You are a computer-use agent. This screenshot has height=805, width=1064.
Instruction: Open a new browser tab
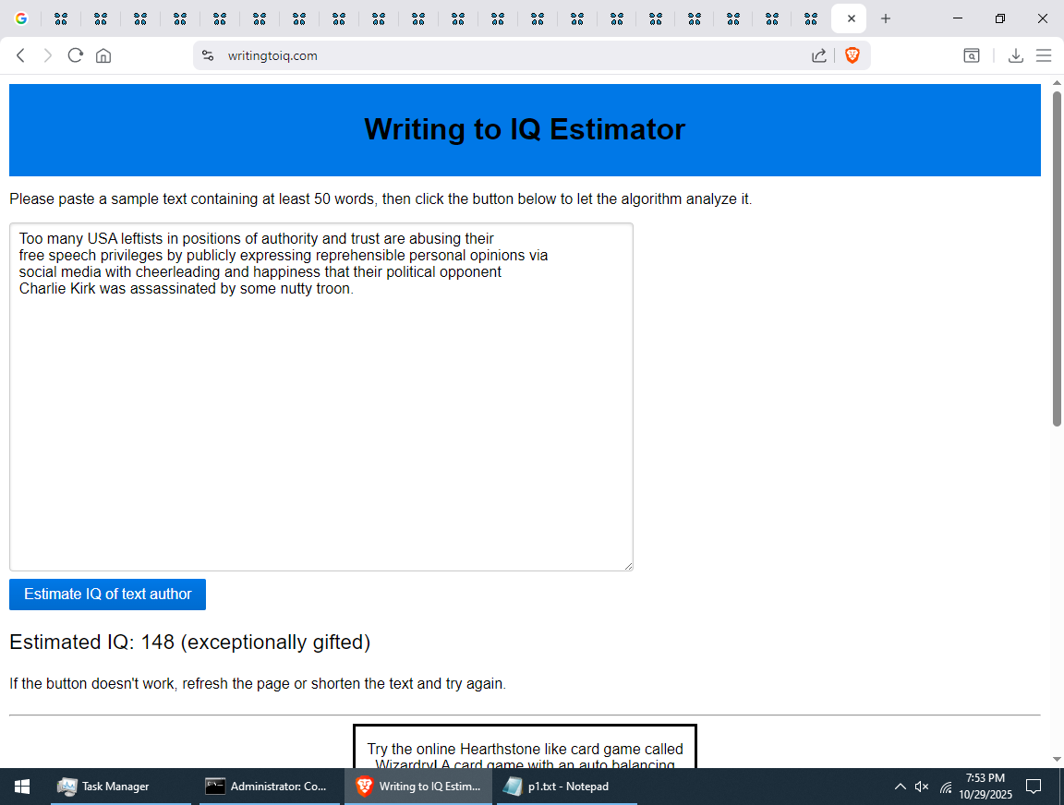886,18
